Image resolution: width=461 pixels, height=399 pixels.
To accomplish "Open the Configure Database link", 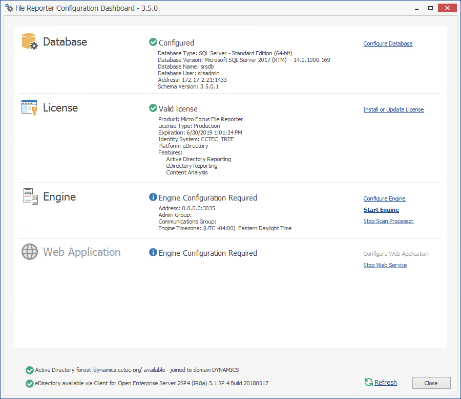I will coord(388,43).
